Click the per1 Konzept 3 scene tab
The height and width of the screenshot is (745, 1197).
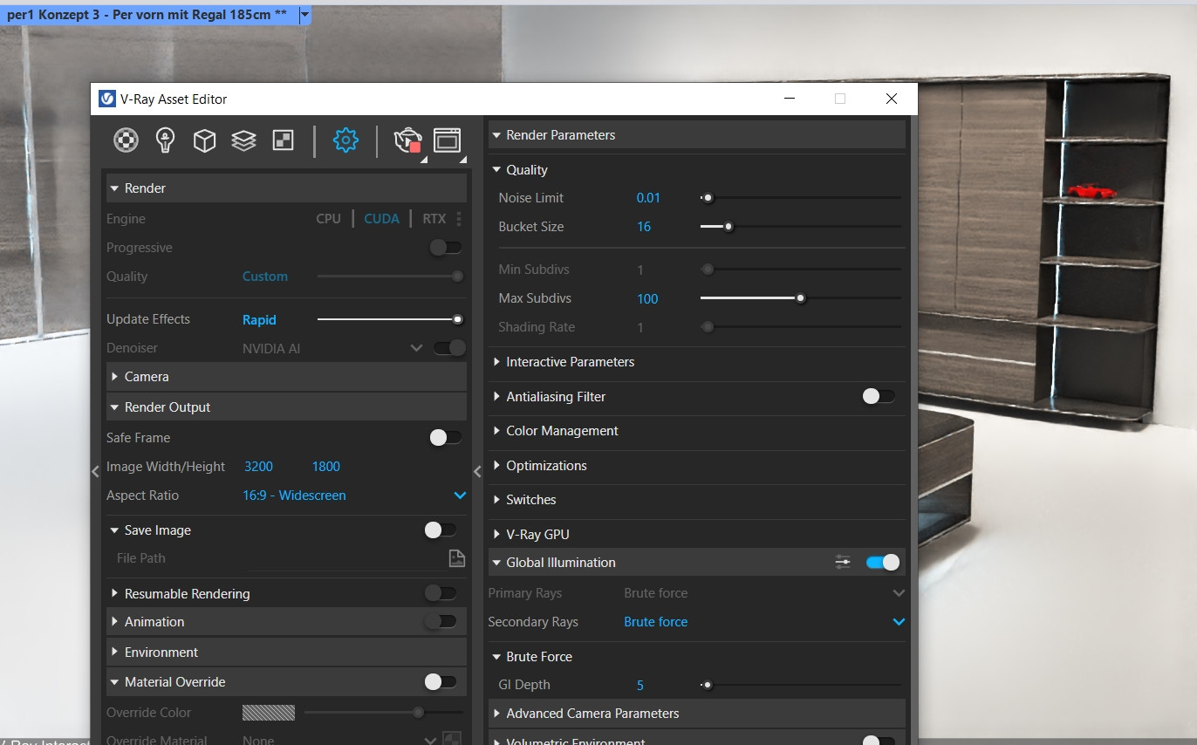click(x=147, y=15)
